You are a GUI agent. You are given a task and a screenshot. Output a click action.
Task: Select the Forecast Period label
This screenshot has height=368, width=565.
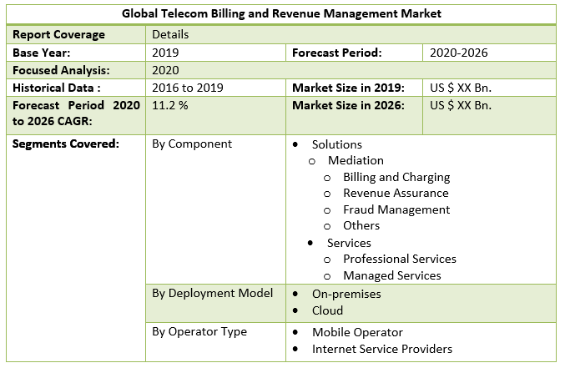(337, 53)
